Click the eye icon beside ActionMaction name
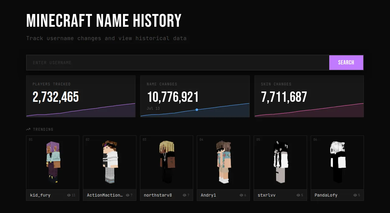390x213 pixels. click(128, 195)
